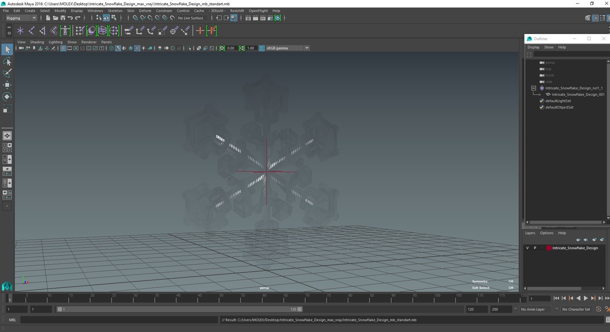Toggle viewport grid display

coord(63,48)
